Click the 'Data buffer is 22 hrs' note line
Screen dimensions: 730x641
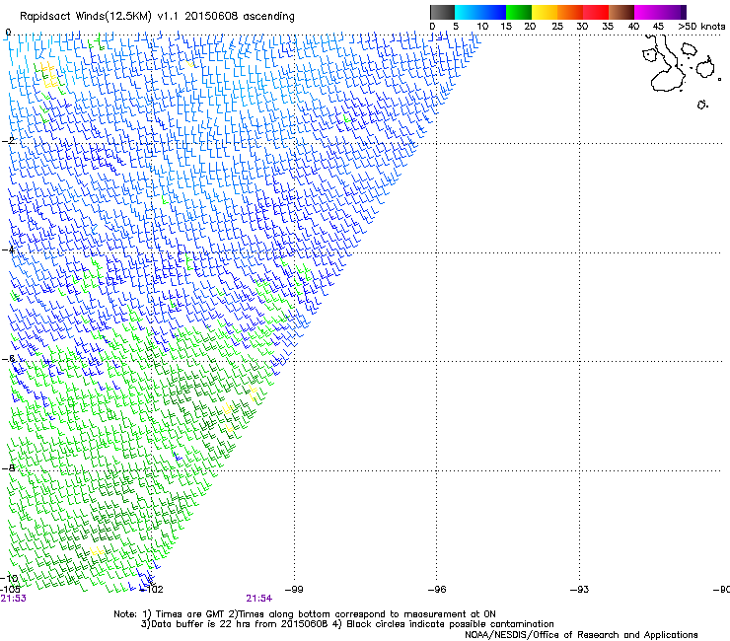(x=347, y=624)
